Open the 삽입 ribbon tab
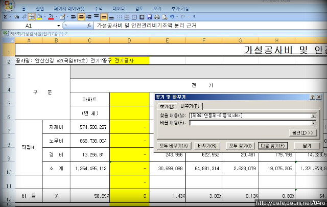The image size is (327, 207). coord(40,9)
